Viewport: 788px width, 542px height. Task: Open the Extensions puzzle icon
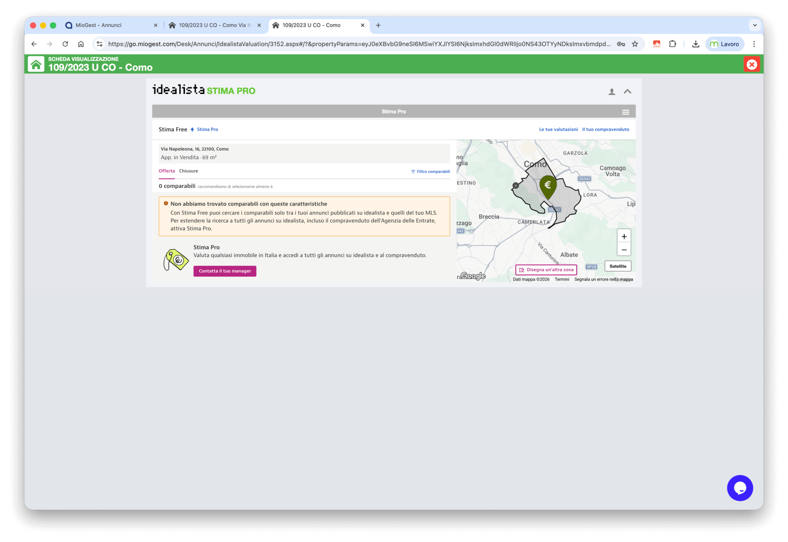coord(673,44)
